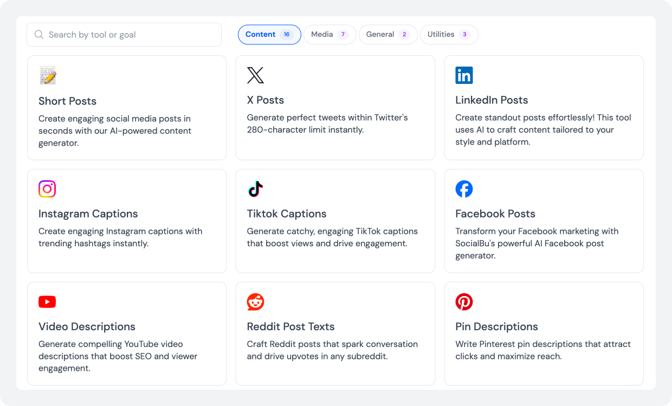Open the Reddit Post Texts title

(x=290, y=327)
